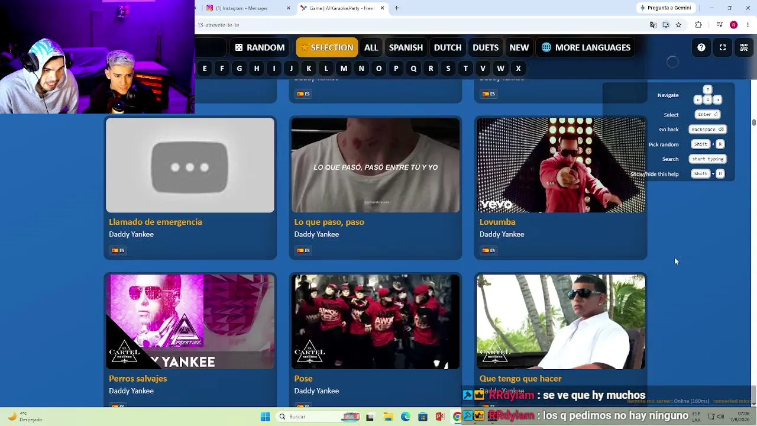Viewport: 757px width, 426px height.
Task: Open More Languages menu
Action: (x=586, y=47)
